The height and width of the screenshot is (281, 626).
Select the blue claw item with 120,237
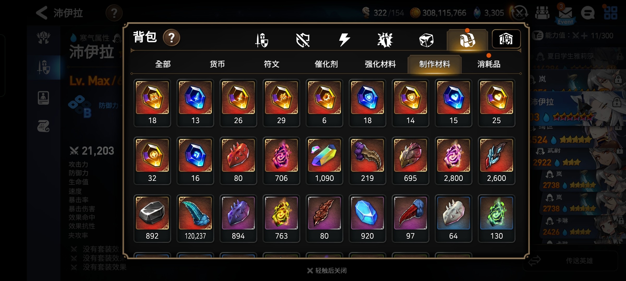pos(195,219)
